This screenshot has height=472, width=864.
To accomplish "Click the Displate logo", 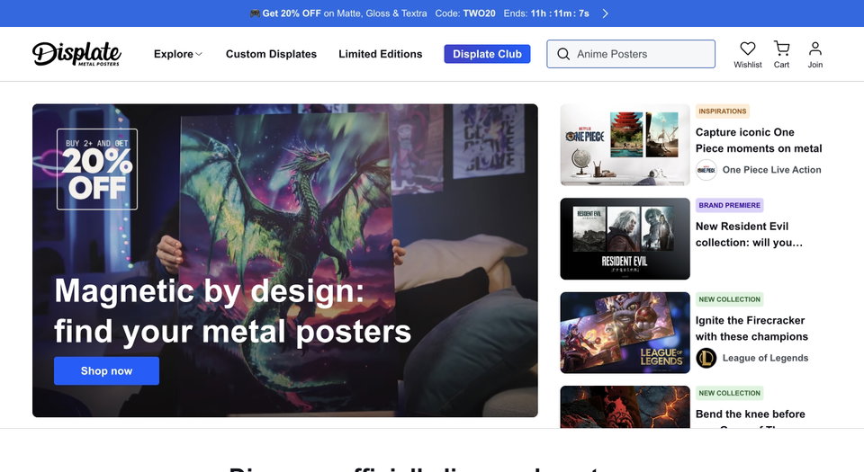I will click(x=76, y=54).
